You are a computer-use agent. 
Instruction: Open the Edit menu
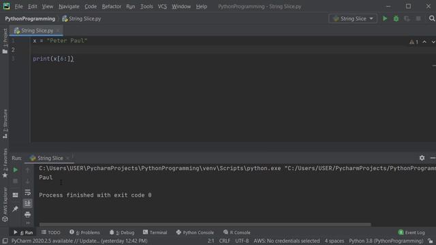33,6
